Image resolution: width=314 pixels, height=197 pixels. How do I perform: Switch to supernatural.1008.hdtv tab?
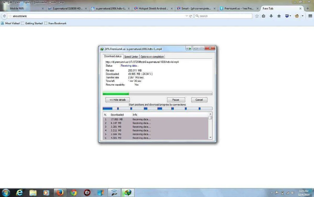click(111, 9)
